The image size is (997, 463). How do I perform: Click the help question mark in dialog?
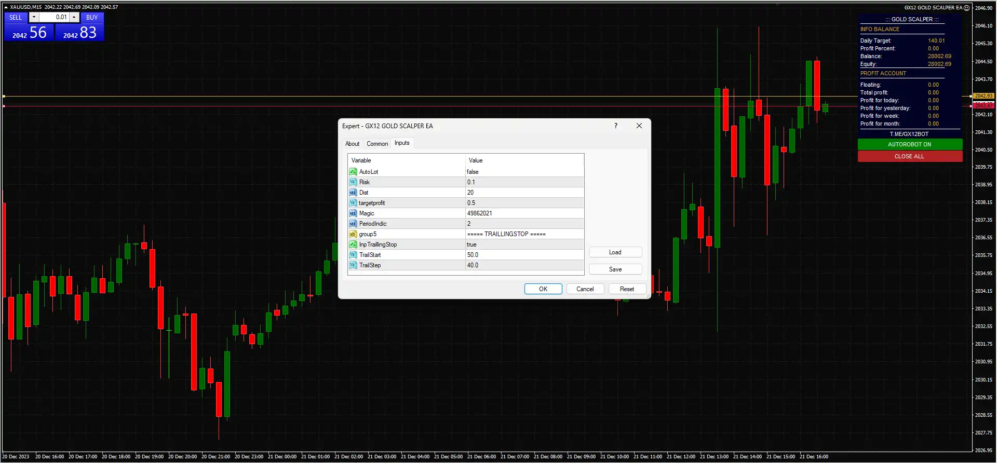click(x=616, y=126)
